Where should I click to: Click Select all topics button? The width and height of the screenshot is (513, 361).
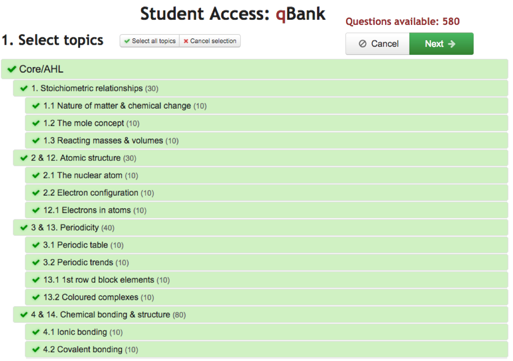point(150,41)
